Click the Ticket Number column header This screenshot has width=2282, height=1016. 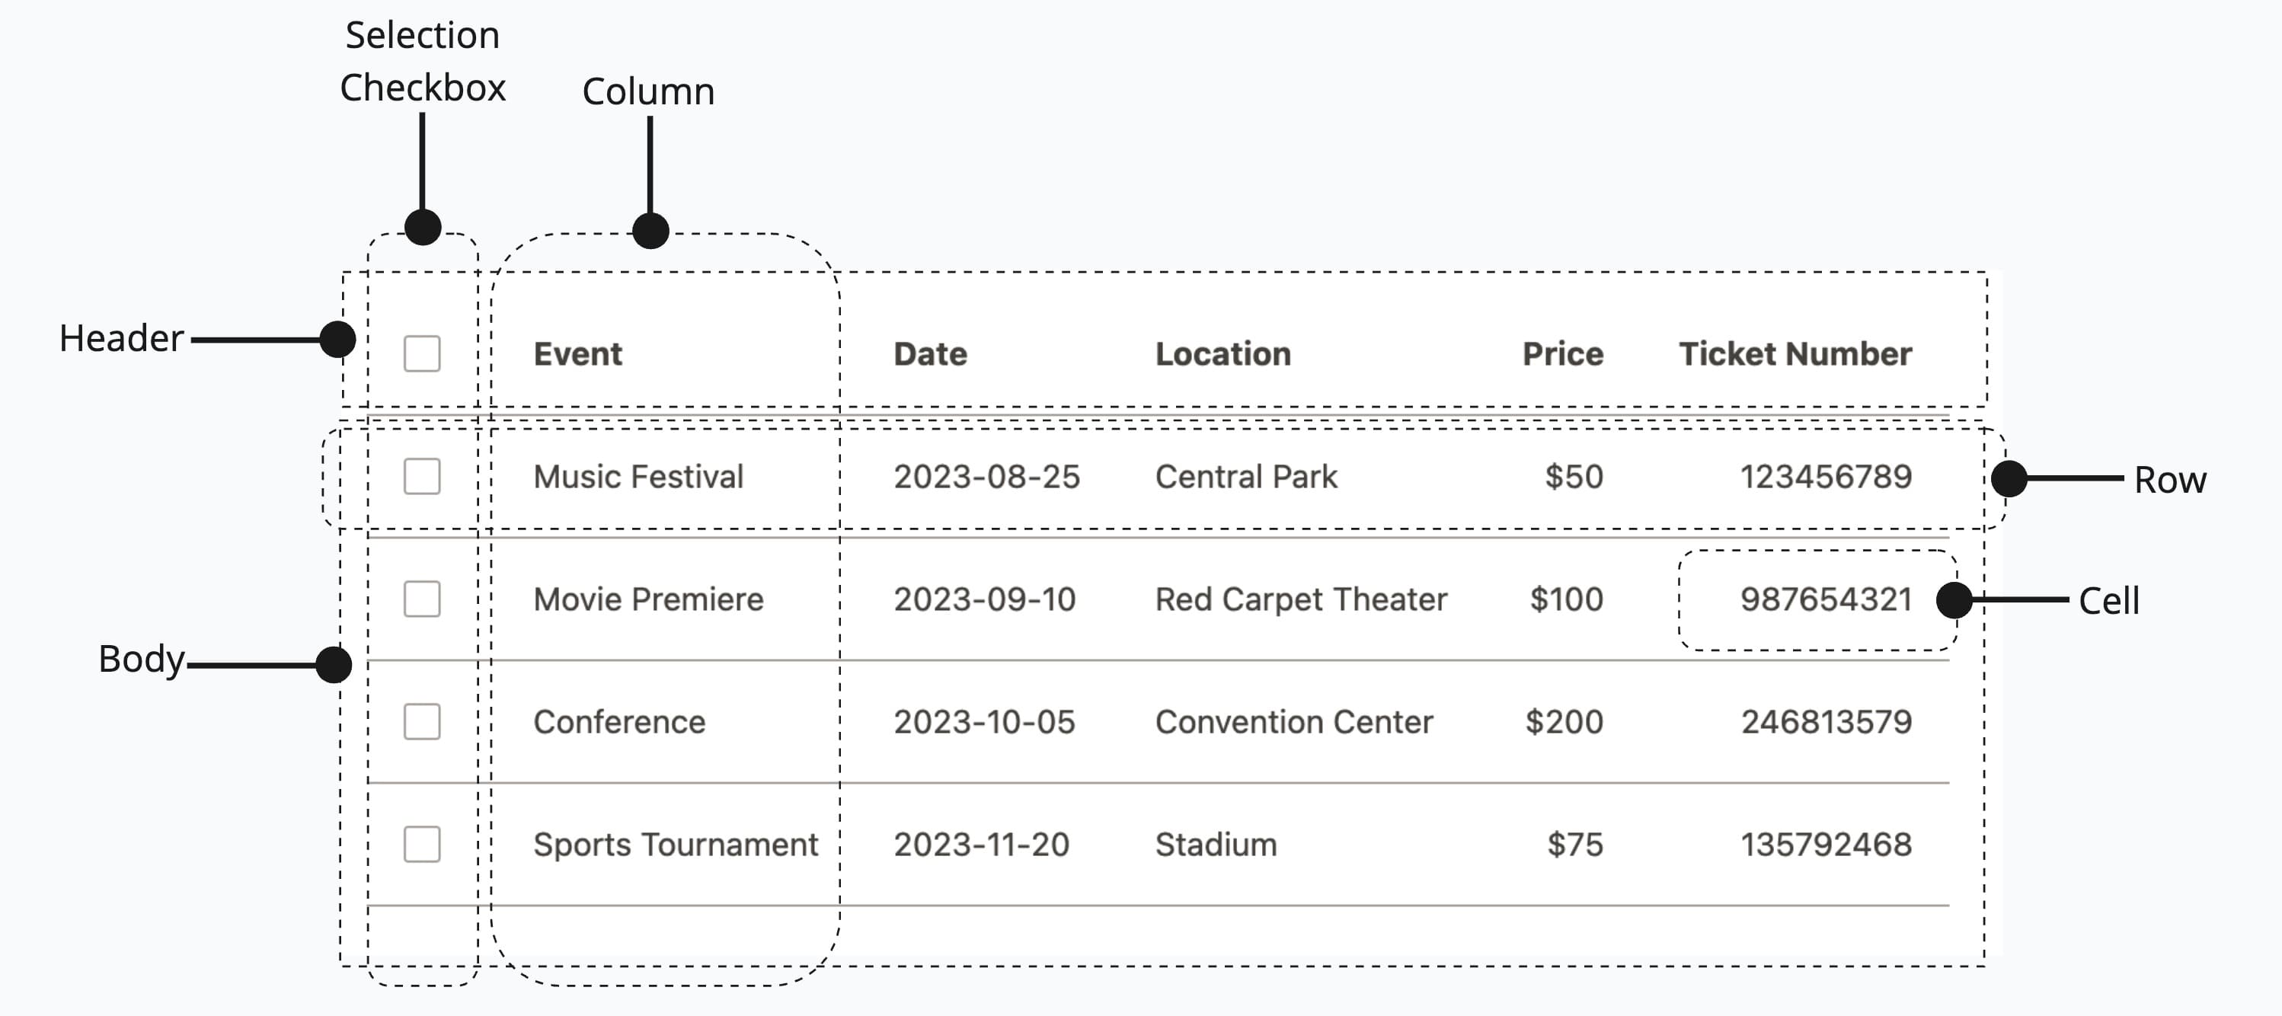point(1795,354)
